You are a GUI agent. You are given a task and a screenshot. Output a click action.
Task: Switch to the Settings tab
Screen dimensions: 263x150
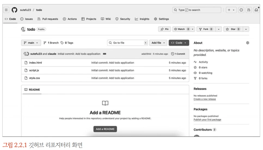click(x=161, y=19)
